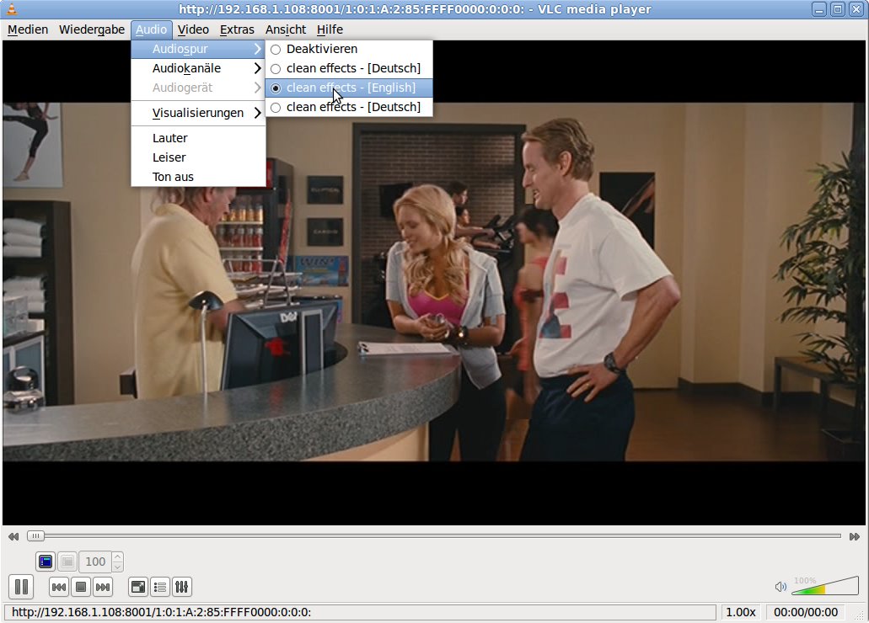Select last clean effects - [Deutsch] track
The height and width of the screenshot is (623, 869).
pyautogui.click(x=349, y=108)
